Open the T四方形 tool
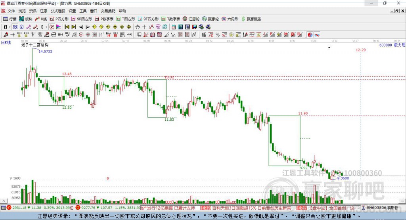Screen dimensions: 406x220 point(126,19)
